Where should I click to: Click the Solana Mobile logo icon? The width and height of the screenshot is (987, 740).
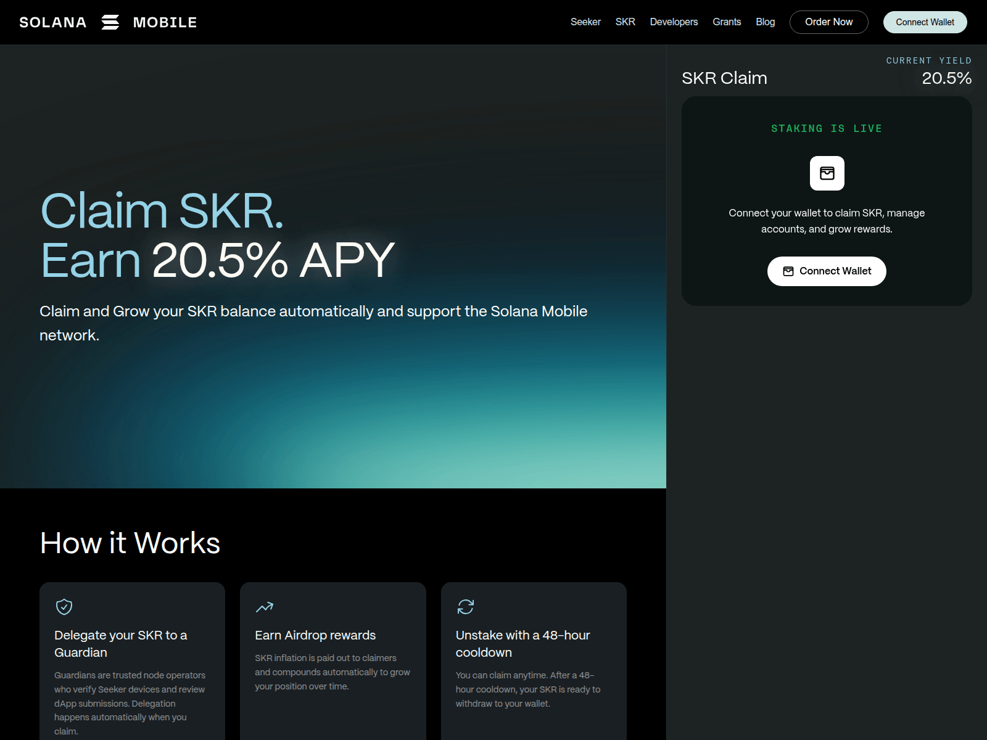pyautogui.click(x=111, y=22)
